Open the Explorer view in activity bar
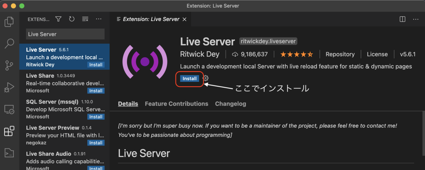Screen dimensions: 425x170 click(x=9, y=22)
